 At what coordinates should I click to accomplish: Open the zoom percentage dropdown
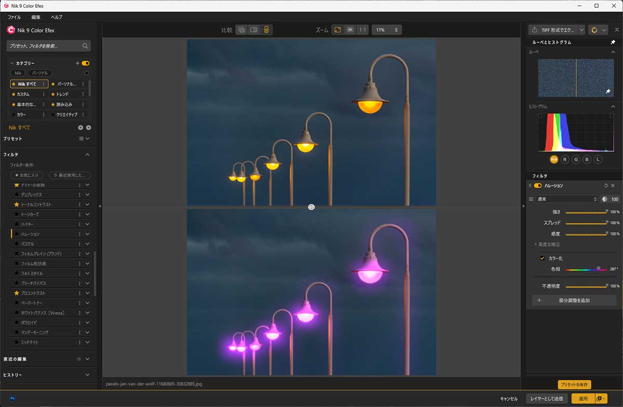(x=387, y=30)
